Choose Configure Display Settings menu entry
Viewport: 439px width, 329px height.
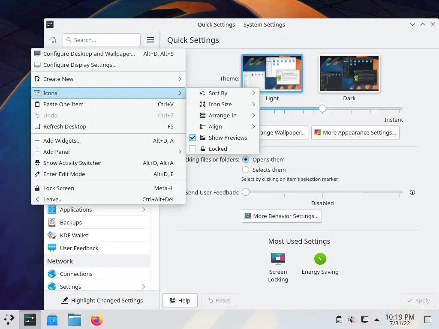pyautogui.click(x=108, y=65)
